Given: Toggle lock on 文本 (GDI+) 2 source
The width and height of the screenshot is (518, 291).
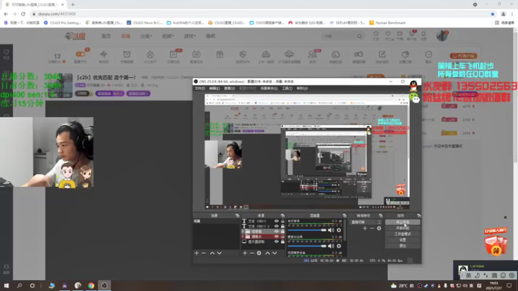Looking at the screenshot, I should point(282,226).
